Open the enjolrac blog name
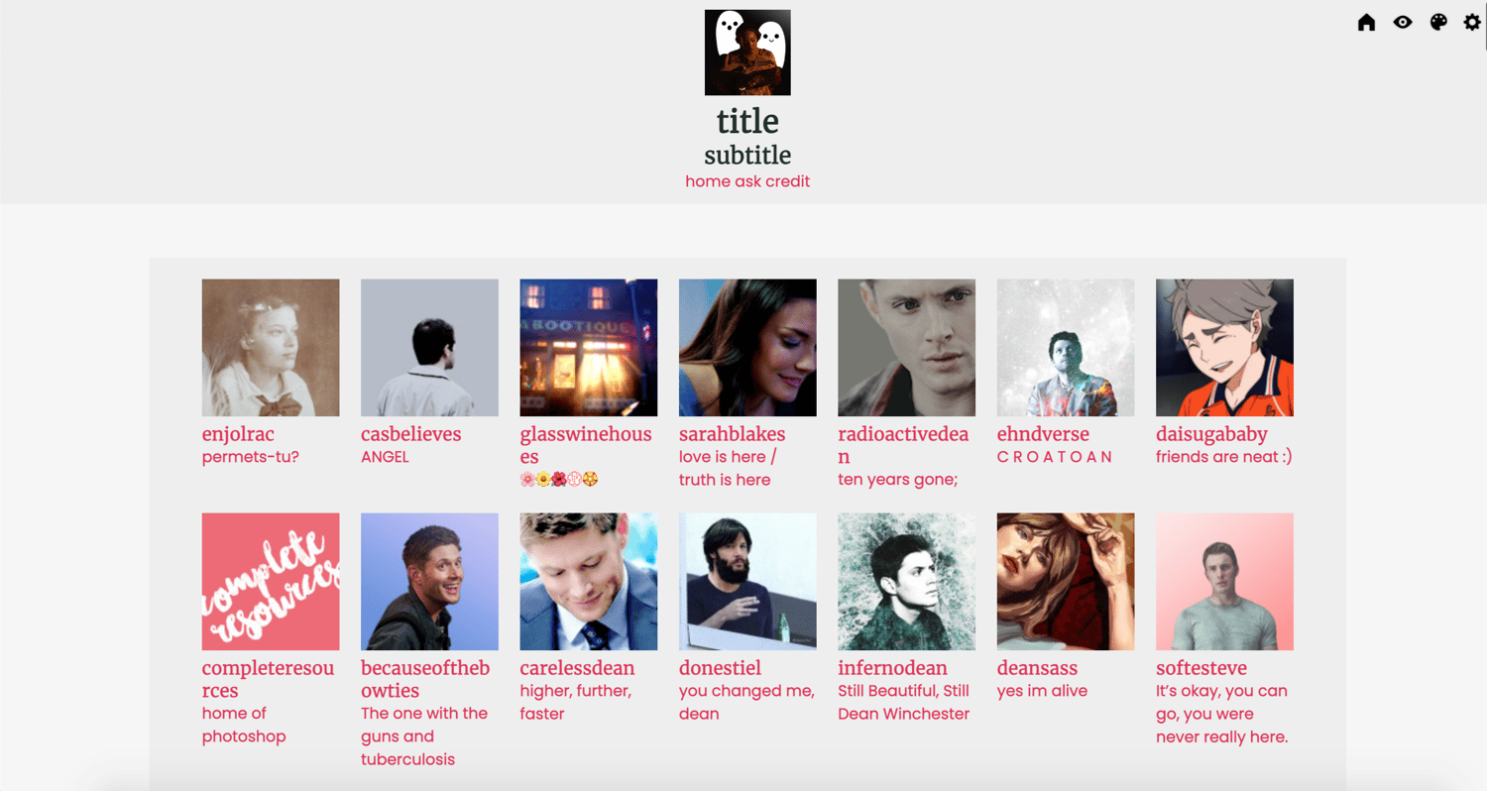The image size is (1487, 791). pos(238,434)
